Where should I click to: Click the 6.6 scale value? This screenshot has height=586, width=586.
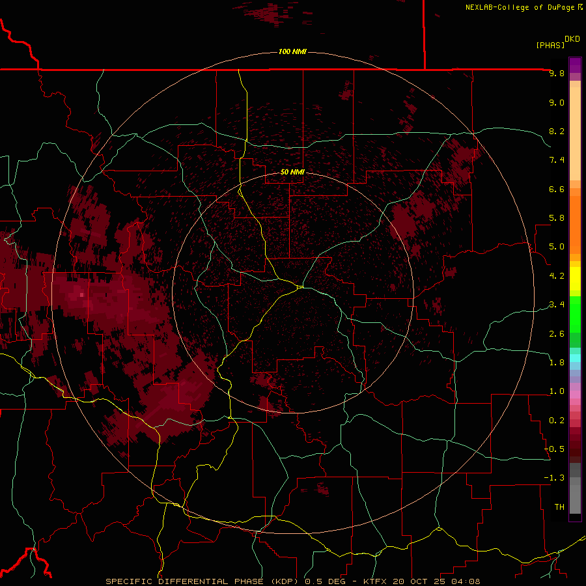tap(557, 189)
